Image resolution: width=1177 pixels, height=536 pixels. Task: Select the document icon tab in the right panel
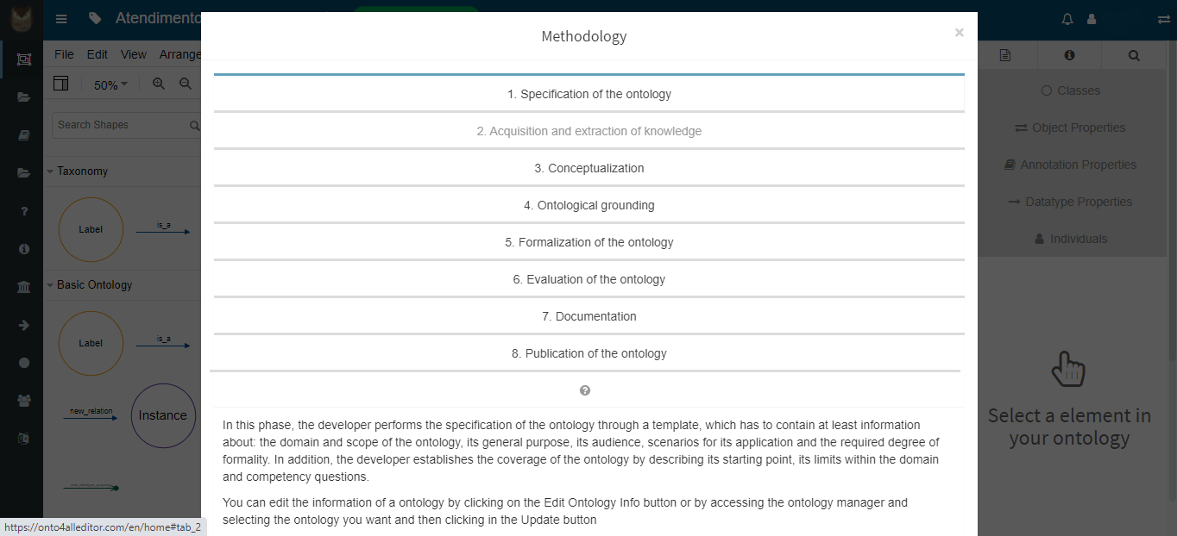coord(1005,55)
